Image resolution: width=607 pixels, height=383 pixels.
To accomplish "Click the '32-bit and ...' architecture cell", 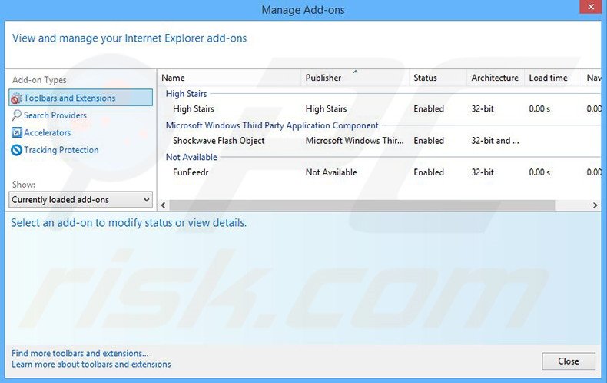I will click(495, 141).
